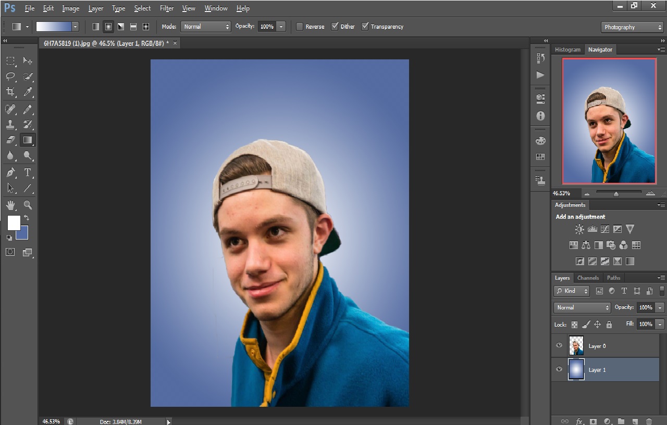Open the Opacity dropdown in options bar
Image resolution: width=667 pixels, height=425 pixels.
point(281,27)
